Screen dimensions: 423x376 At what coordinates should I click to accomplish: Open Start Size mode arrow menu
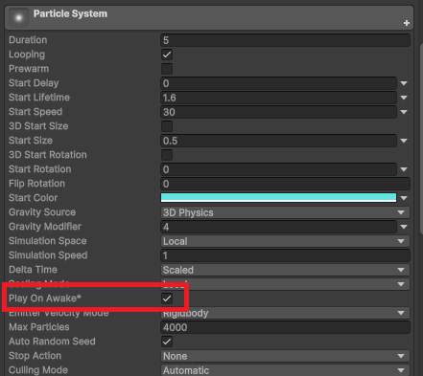404,141
